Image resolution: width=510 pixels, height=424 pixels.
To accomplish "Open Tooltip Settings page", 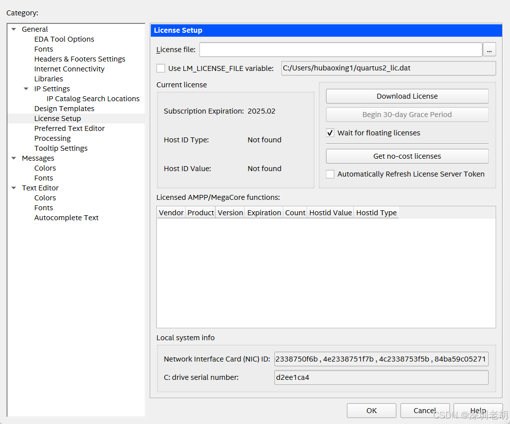I will (61, 148).
